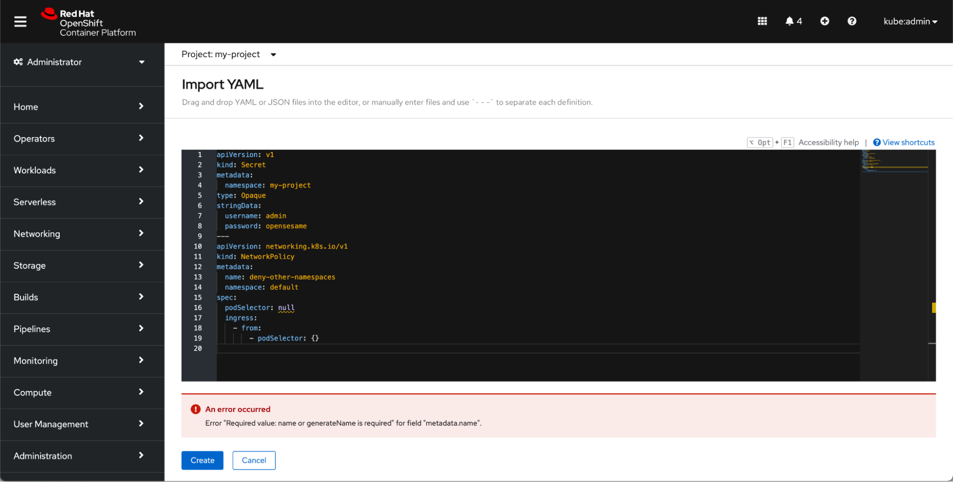Open the notifications bell
Viewport: 953px width, 482px height.
pos(793,21)
